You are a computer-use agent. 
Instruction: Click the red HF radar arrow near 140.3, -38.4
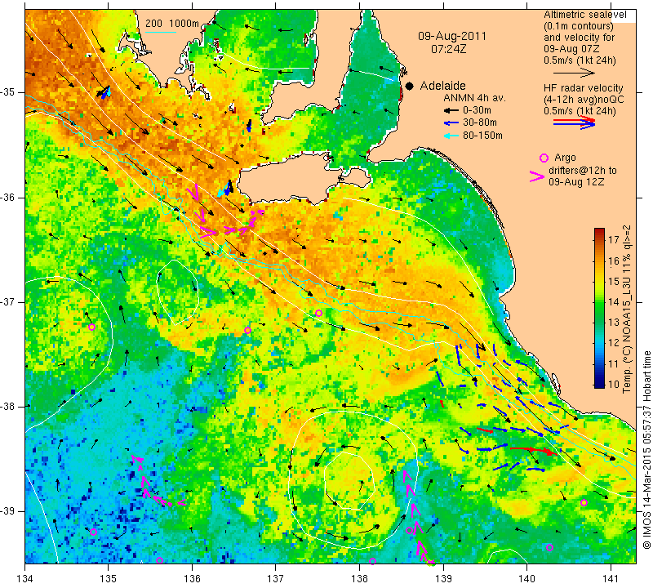(x=534, y=450)
